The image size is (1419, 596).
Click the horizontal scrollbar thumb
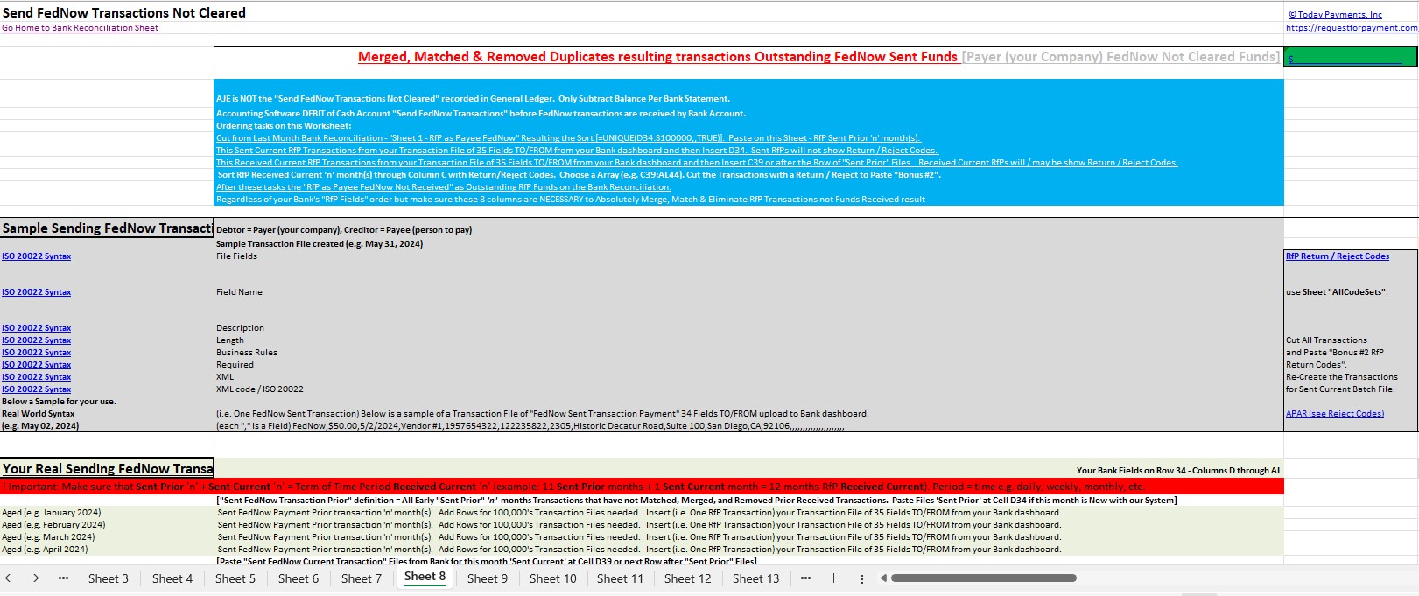[984, 578]
